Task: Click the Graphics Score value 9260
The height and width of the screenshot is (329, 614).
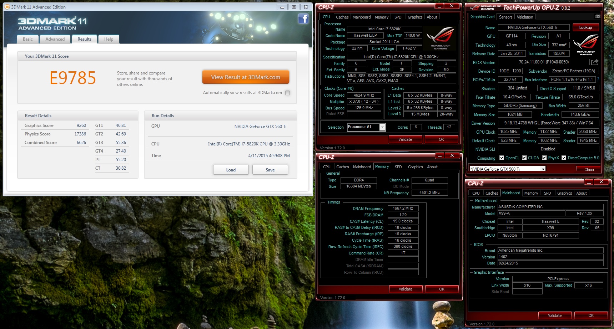Action: tap(81, 125)
